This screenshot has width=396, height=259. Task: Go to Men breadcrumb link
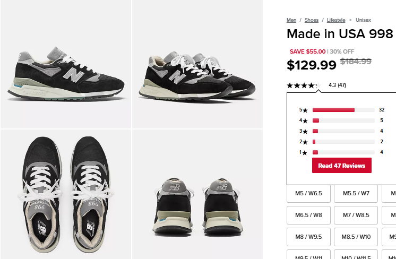tap(291, 20)
